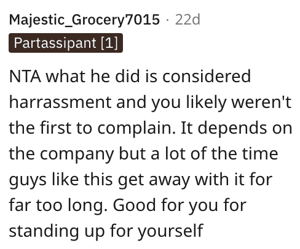Click the phrase 'guys like this'
Image resolution: width=300 pixels, height=249 pixels.
(60, 180)
